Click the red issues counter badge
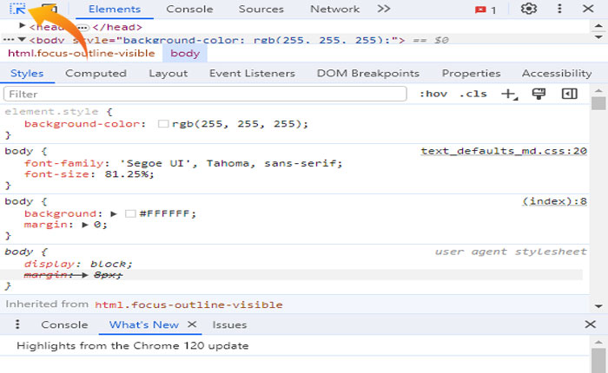Screen dimensions: 608x373 486,10
